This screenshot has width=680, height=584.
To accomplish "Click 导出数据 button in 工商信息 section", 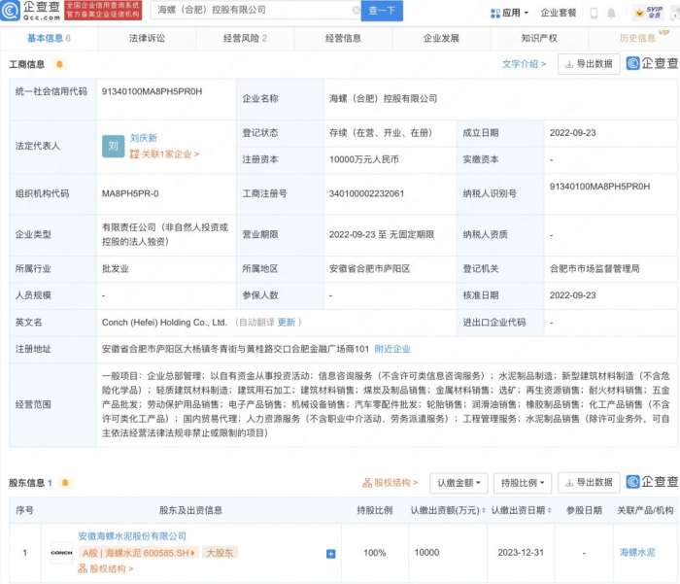I will 589,64.
